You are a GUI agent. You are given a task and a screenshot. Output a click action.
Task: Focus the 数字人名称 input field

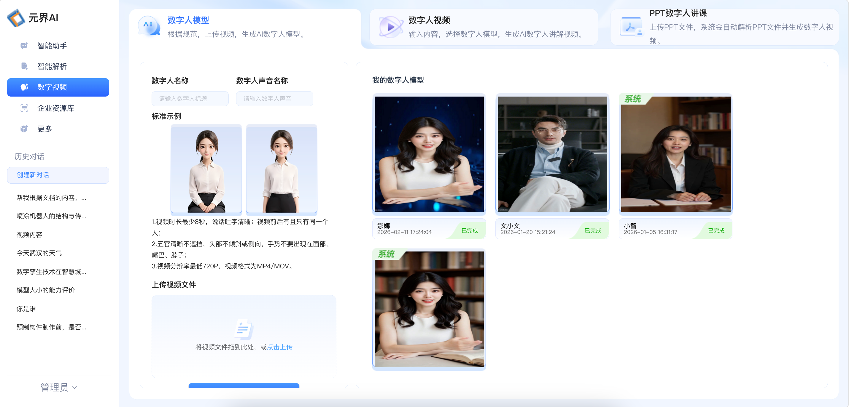[x=190, y=99]
